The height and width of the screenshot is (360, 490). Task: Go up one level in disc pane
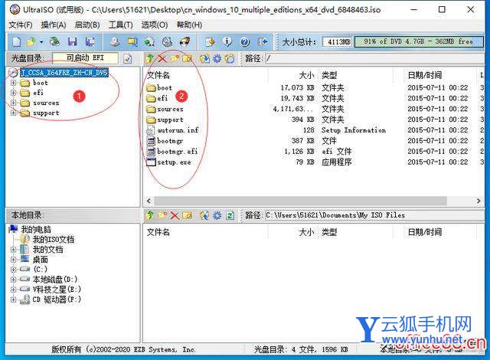[150, 58]
